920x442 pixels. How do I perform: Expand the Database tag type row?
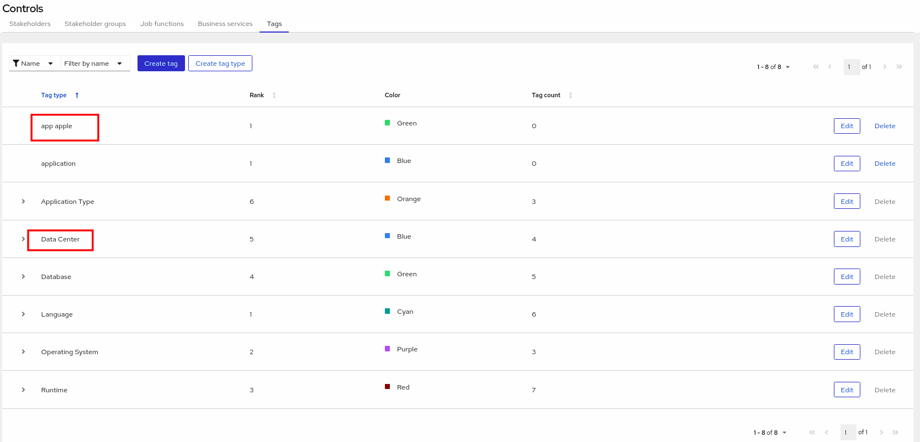click(x=23, y=277)
